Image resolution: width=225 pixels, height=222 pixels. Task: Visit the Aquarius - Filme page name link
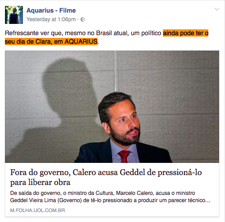pos(51,10)
